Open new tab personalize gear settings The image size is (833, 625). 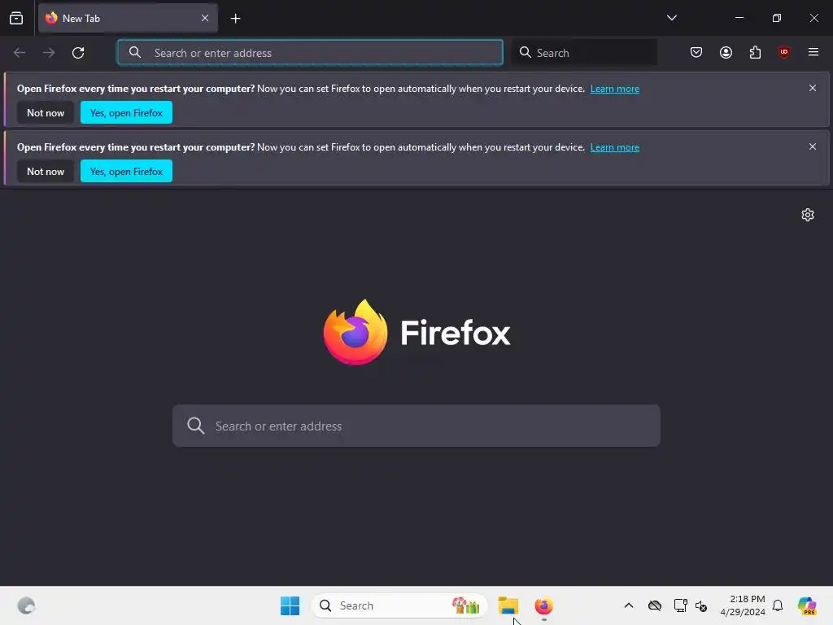808,215
